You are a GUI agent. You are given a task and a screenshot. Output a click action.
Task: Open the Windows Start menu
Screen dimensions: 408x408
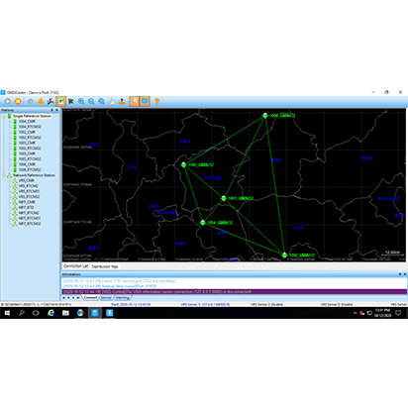click(x=7, y=313)
